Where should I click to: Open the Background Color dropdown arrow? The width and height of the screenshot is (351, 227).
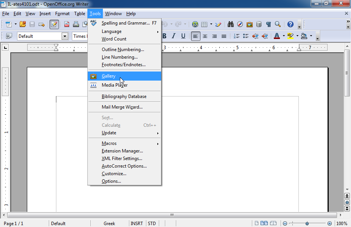coord(311,36)
